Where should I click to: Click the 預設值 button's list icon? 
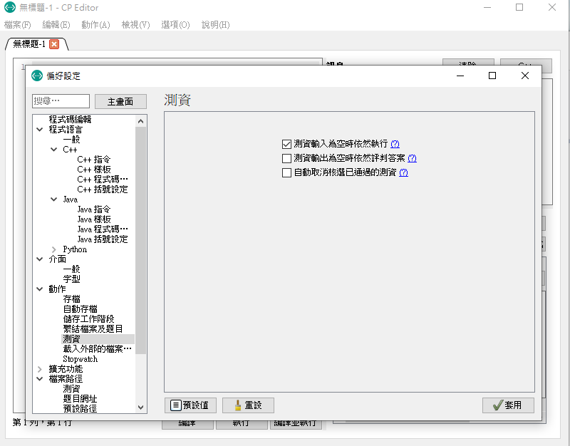pyautogui.click(x=175, y=405)
